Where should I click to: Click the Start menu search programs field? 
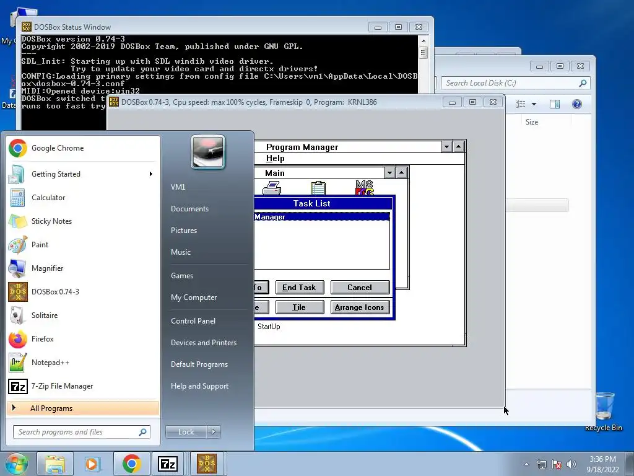(81, 432)
